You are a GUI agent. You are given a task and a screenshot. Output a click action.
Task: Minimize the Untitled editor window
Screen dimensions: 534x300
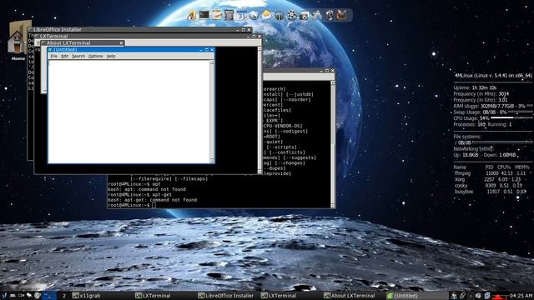coord(201,50)
